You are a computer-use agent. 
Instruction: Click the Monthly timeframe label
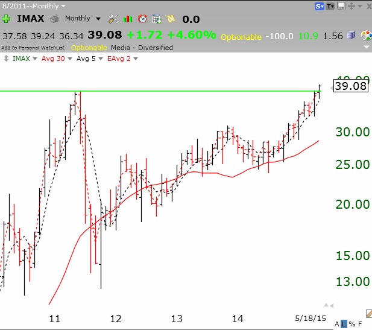78,18
